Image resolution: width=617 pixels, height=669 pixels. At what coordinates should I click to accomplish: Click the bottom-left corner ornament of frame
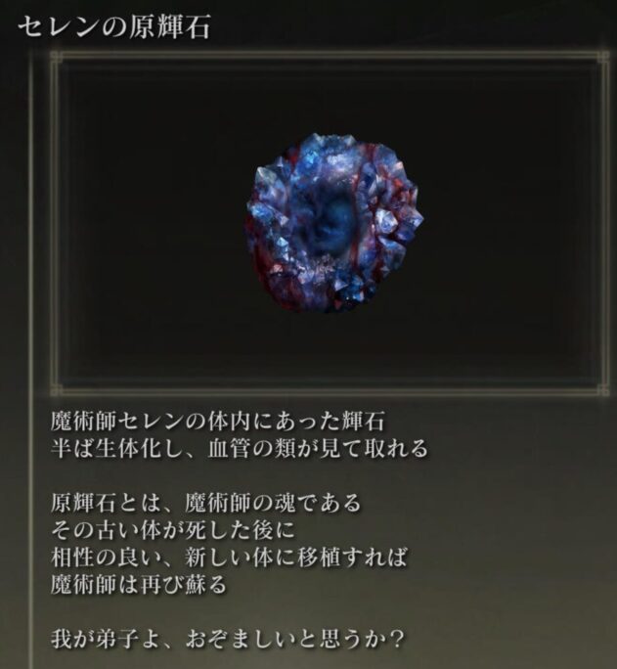(56, 389)
